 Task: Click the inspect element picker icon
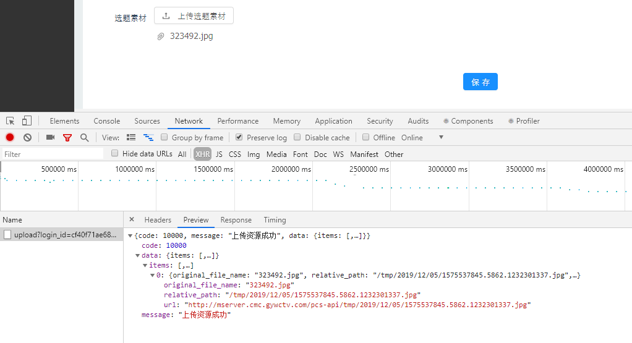click(11, 121)
